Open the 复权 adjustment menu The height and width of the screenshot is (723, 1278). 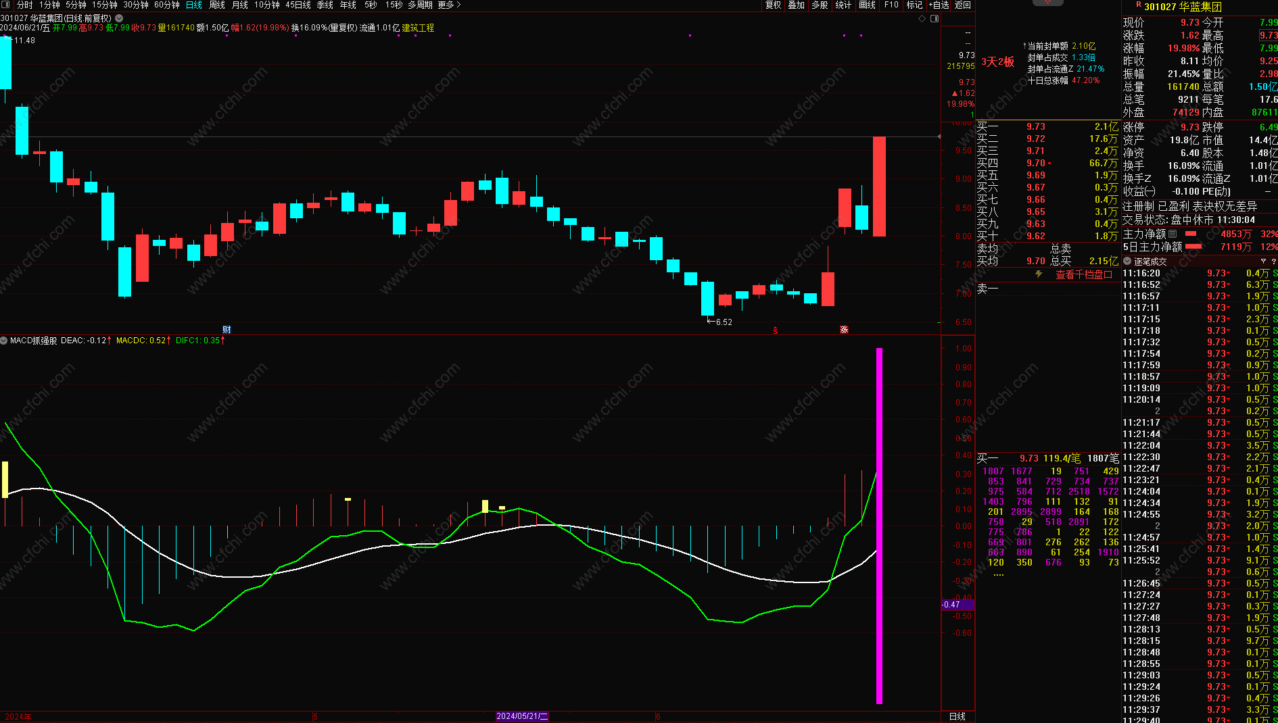coord(773,5)
